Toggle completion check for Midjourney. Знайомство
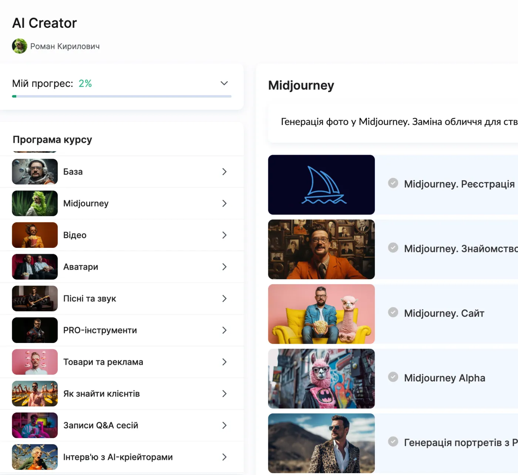Viewport: 518px width, 475px height. pos(393,247)
